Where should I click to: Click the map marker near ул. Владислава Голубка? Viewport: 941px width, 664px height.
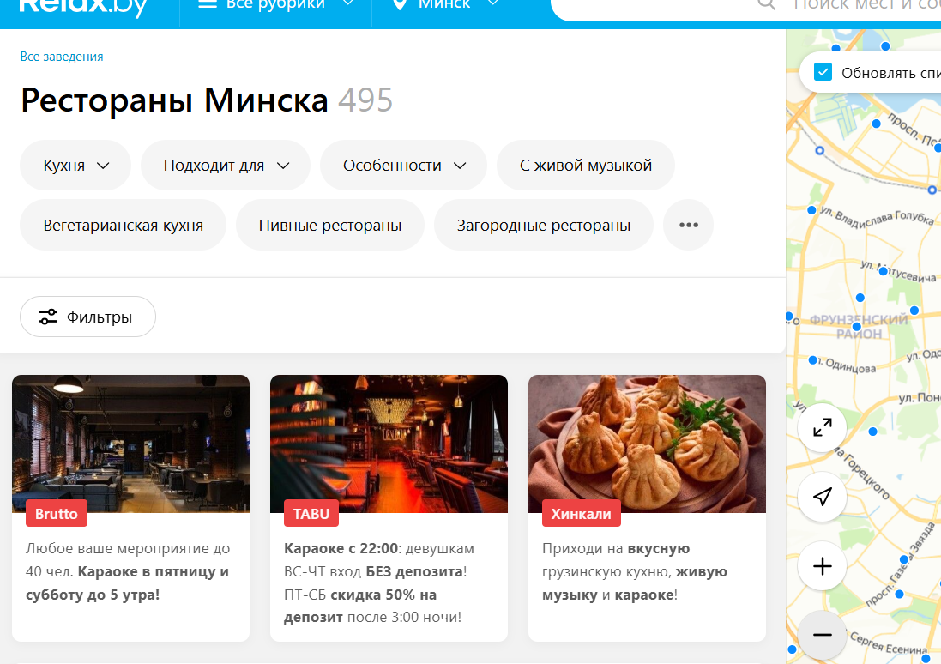[x=811, y=210]
